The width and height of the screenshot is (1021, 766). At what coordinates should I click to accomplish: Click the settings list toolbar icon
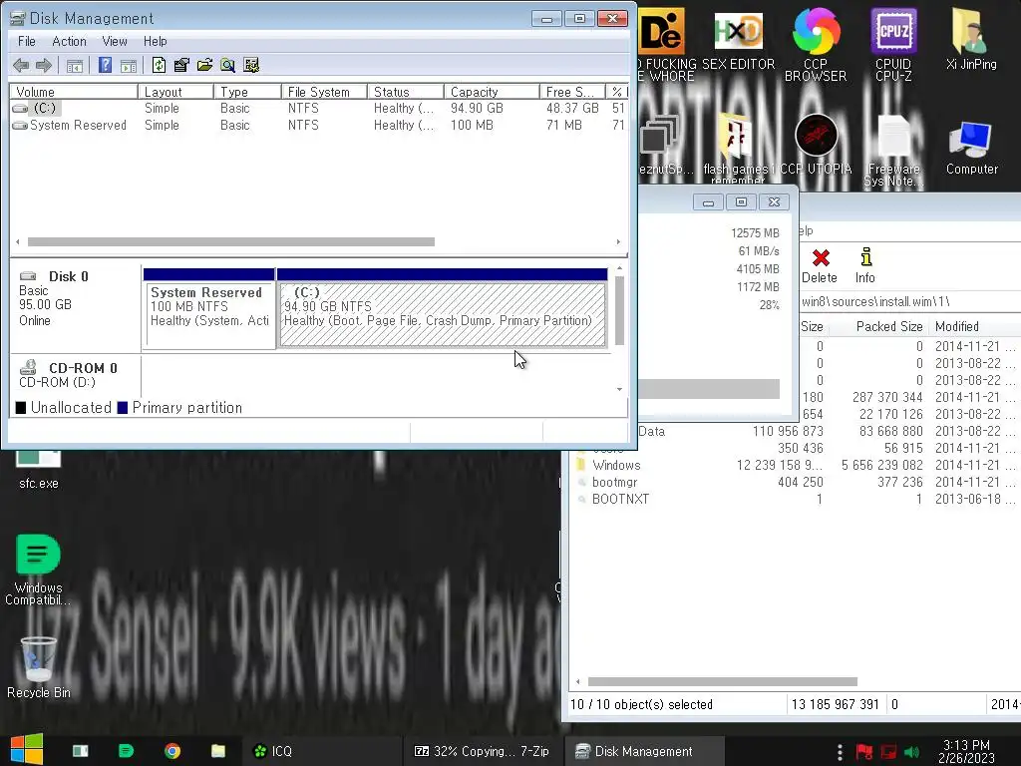coord(251,65)
